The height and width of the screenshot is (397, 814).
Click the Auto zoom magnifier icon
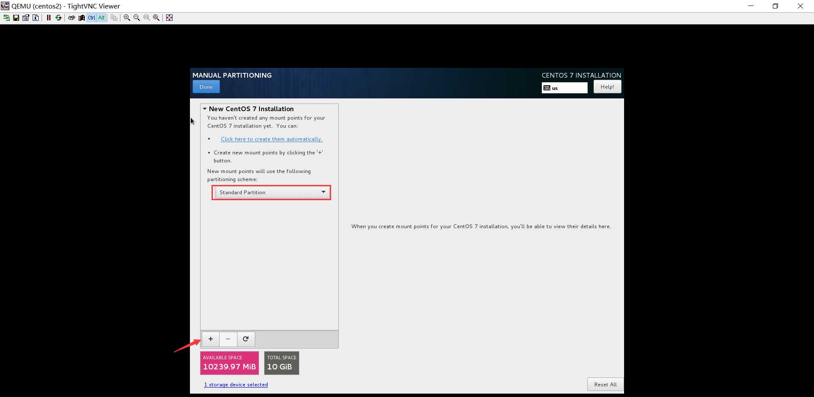[156, 18]
